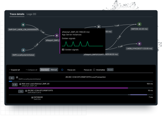Click the SMP/SAP_LMDB_LDB node icon
Image resolution: width=162 pixels, height=116 pixels.
[23, 24]
